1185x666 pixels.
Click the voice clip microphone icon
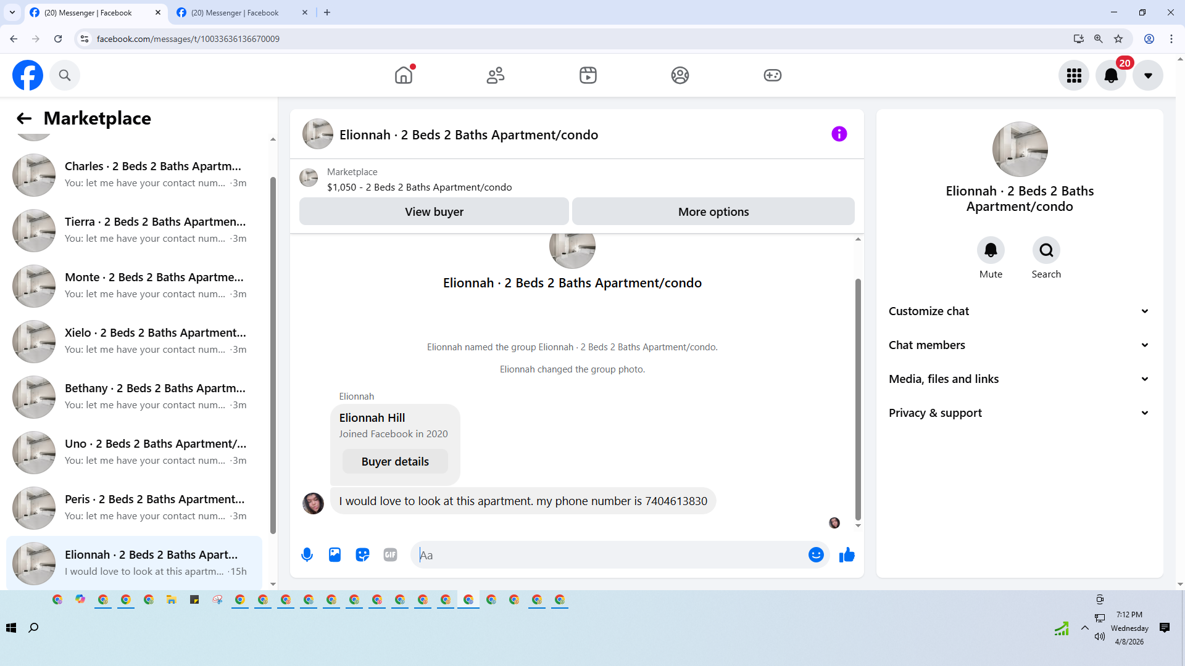click(x=307, y=555)
